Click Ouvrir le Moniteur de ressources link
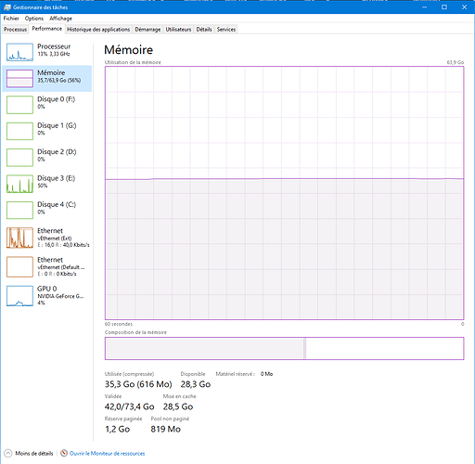 (x=107, y=454)
